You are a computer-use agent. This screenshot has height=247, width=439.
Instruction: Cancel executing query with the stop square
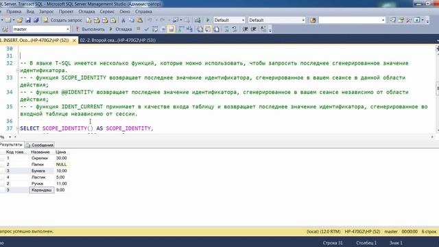pyautogui.click(x=139, y=29)
